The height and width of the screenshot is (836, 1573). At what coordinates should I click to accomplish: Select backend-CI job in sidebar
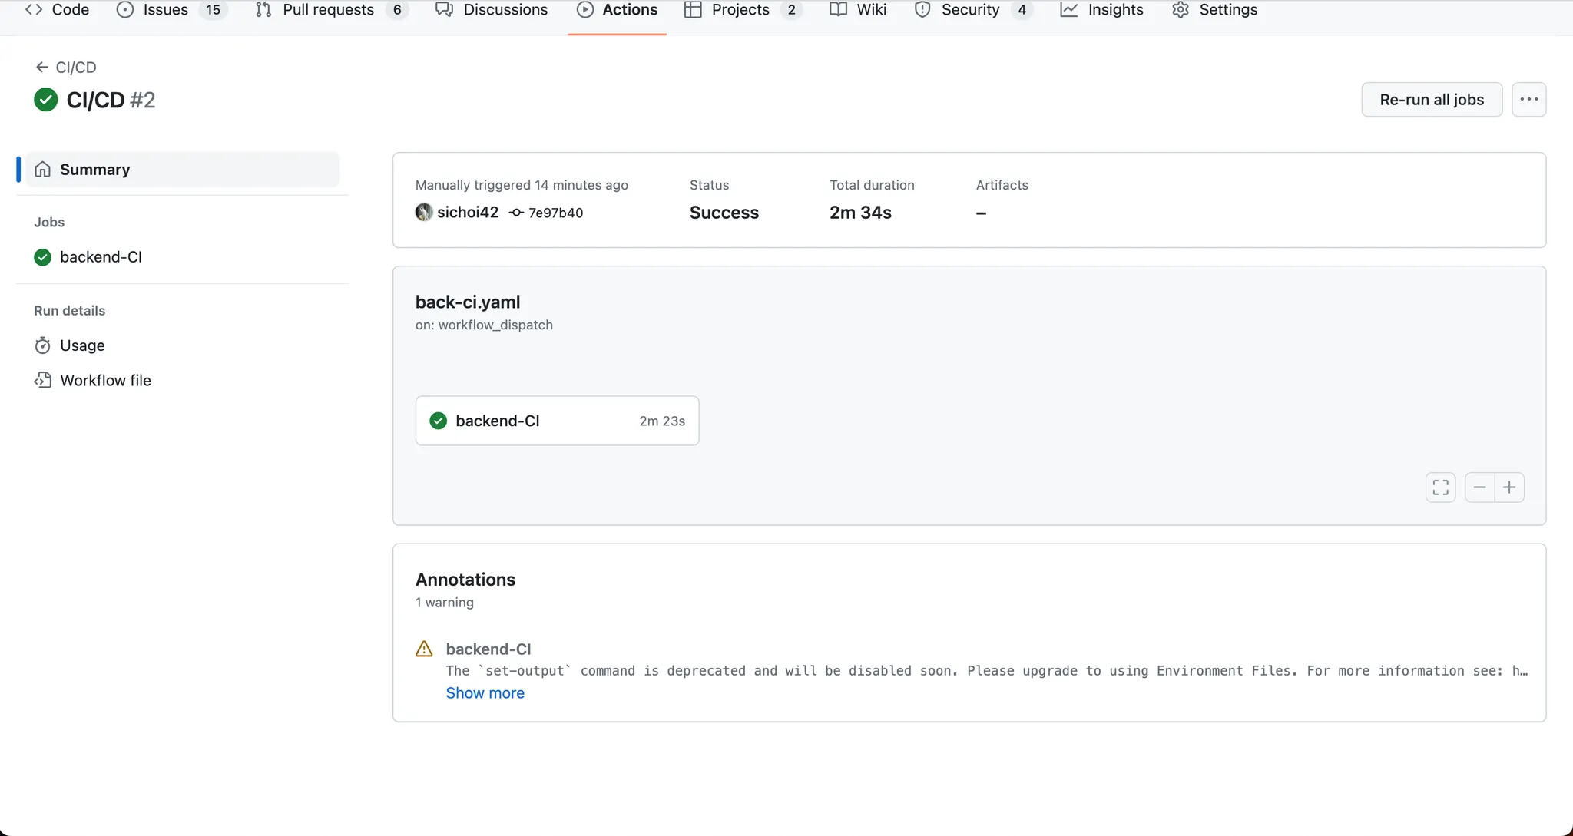click(101, 257)
